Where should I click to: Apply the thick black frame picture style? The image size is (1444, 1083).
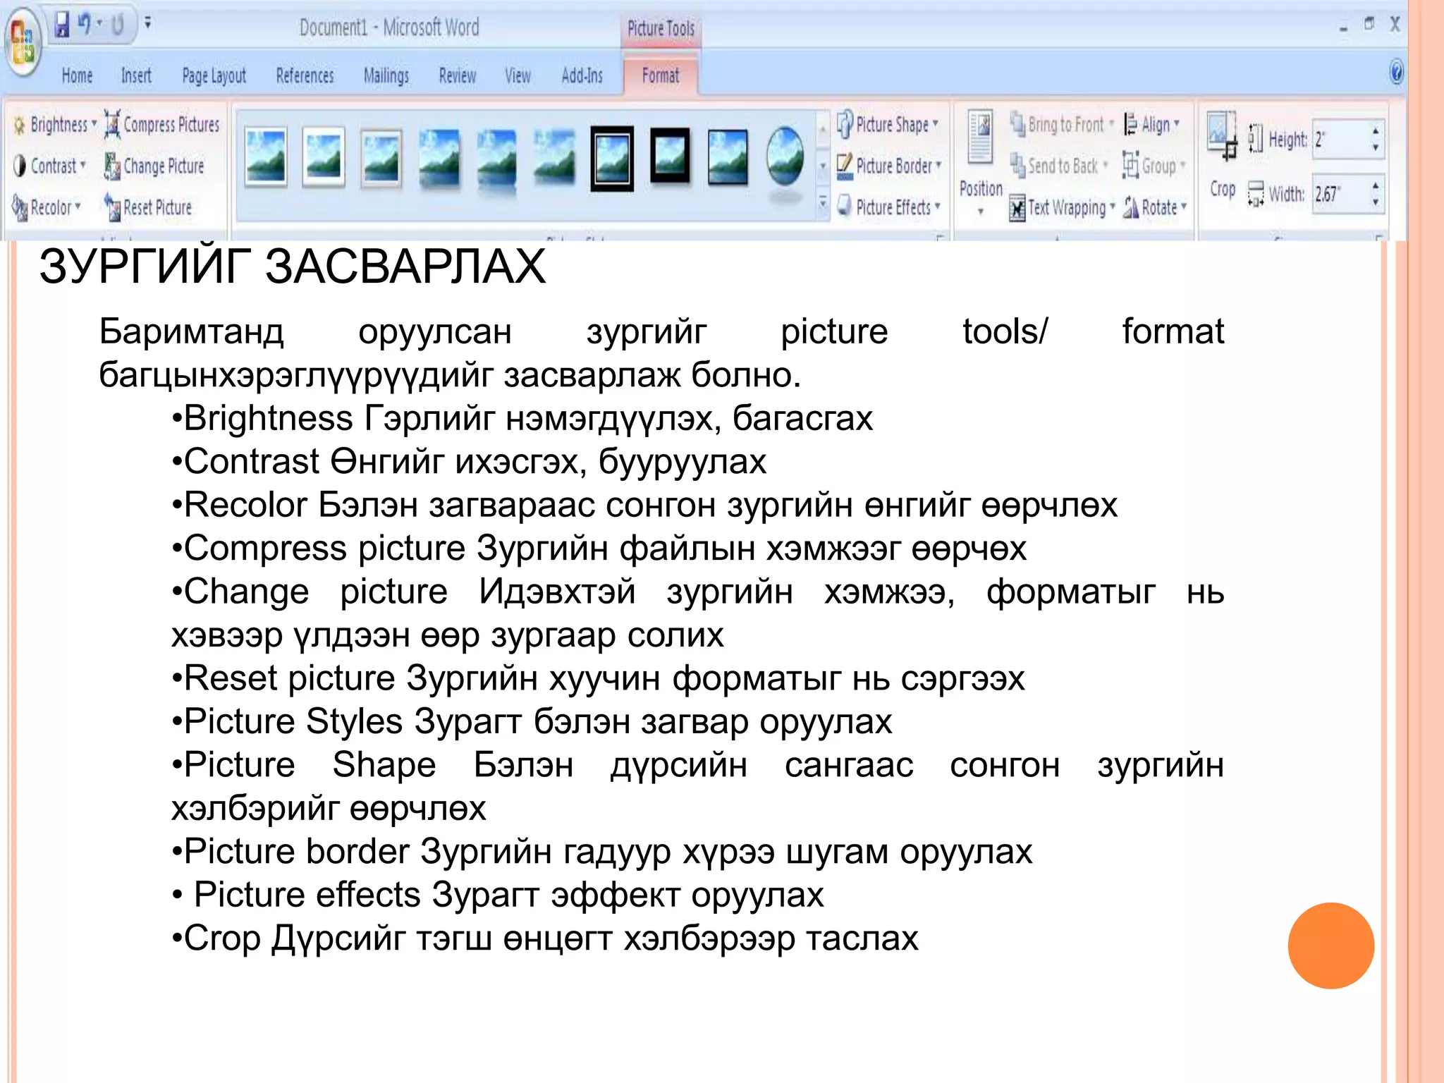point(670,156)
